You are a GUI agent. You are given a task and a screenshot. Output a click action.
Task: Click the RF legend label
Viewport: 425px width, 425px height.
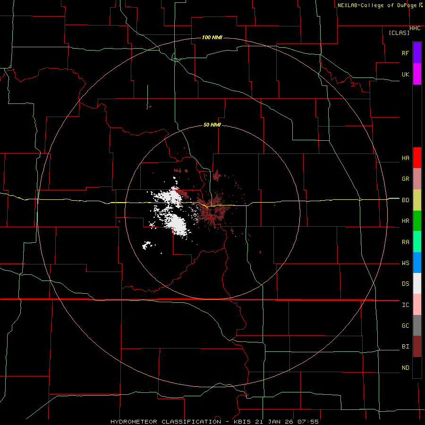pyautogui.click(x=405, y=53)
